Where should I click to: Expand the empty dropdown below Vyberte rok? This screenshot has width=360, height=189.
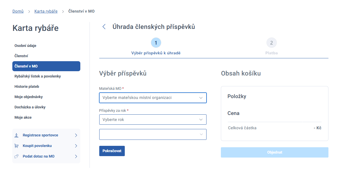153,134
